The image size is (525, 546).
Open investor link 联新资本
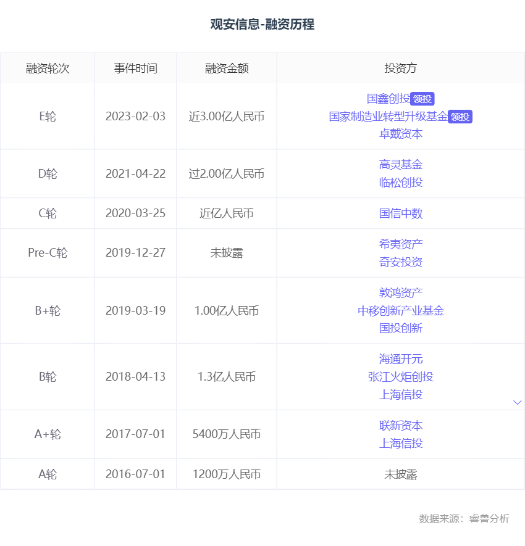401,425
